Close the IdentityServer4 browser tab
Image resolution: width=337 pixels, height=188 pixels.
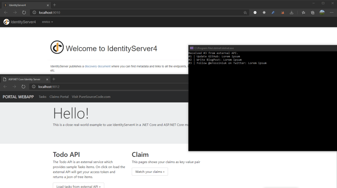tap(48, 5)
